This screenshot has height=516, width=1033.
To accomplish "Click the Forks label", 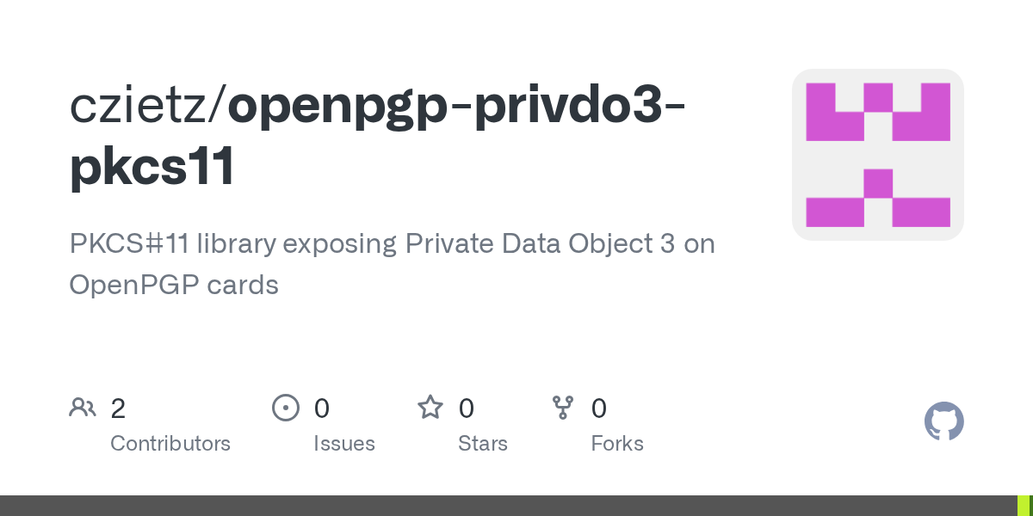I will [617, 444].
